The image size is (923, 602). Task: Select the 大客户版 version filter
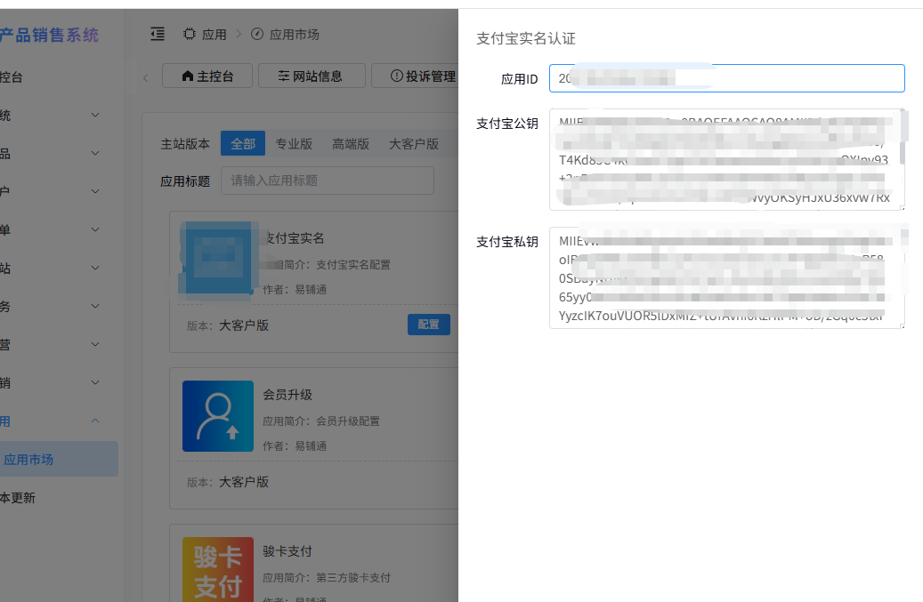pyautogui.click(x=414, y=144)
